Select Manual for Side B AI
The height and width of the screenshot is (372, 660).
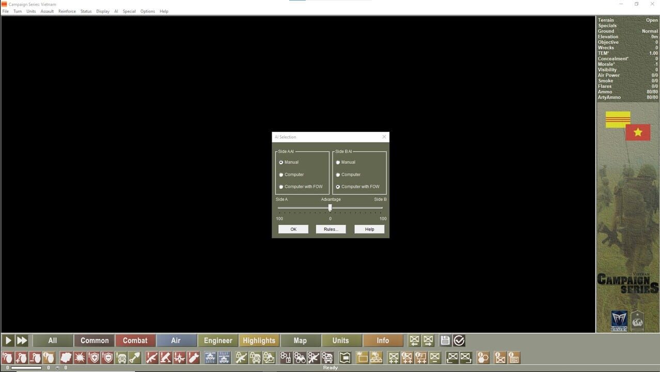point(338,162)
